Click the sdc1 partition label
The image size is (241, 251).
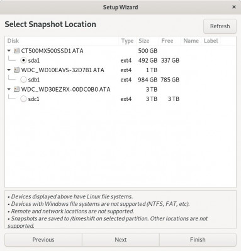(34, 99)
